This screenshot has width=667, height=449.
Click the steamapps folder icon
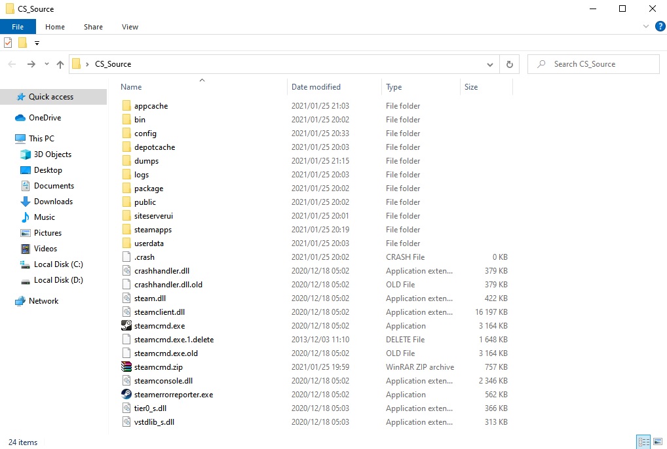click(x=126, y=230)
